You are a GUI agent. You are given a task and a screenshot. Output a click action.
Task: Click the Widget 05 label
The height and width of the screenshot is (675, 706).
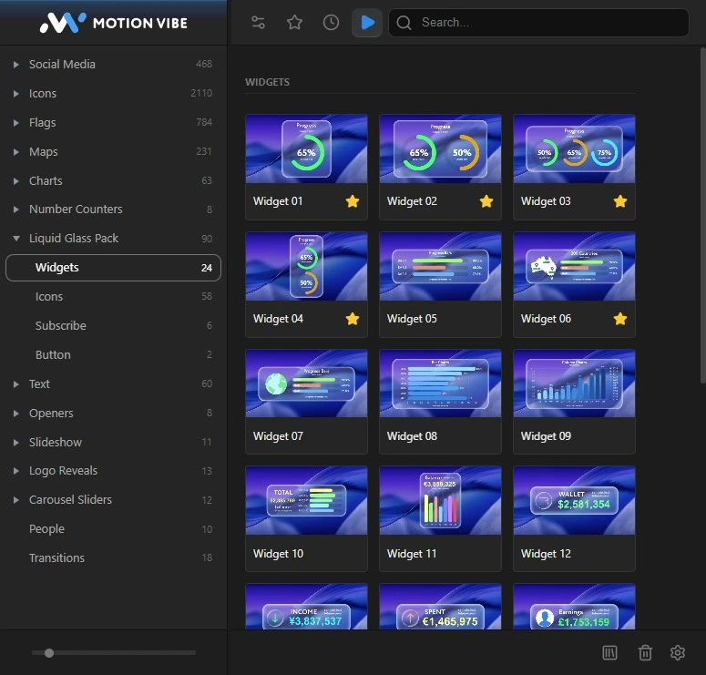[x=412, y=319]
